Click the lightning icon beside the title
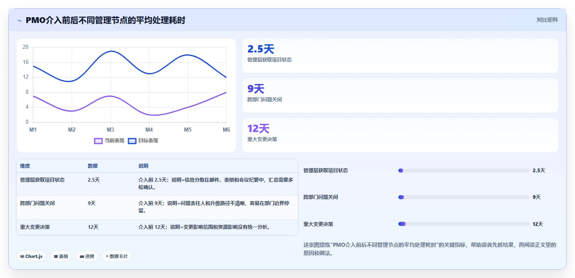This screenshot has height=278, width=575. pyautogui.click(x=19, y=20)
